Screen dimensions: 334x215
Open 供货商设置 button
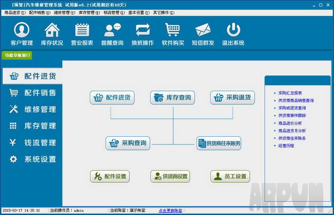(170, 176)
